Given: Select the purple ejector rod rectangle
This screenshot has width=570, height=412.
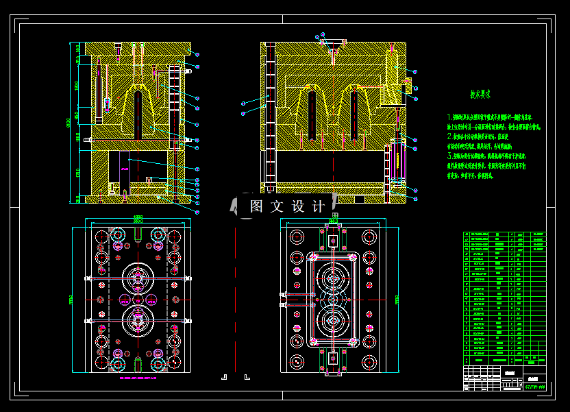Looking at the screenshot, I should click(124, 173).
